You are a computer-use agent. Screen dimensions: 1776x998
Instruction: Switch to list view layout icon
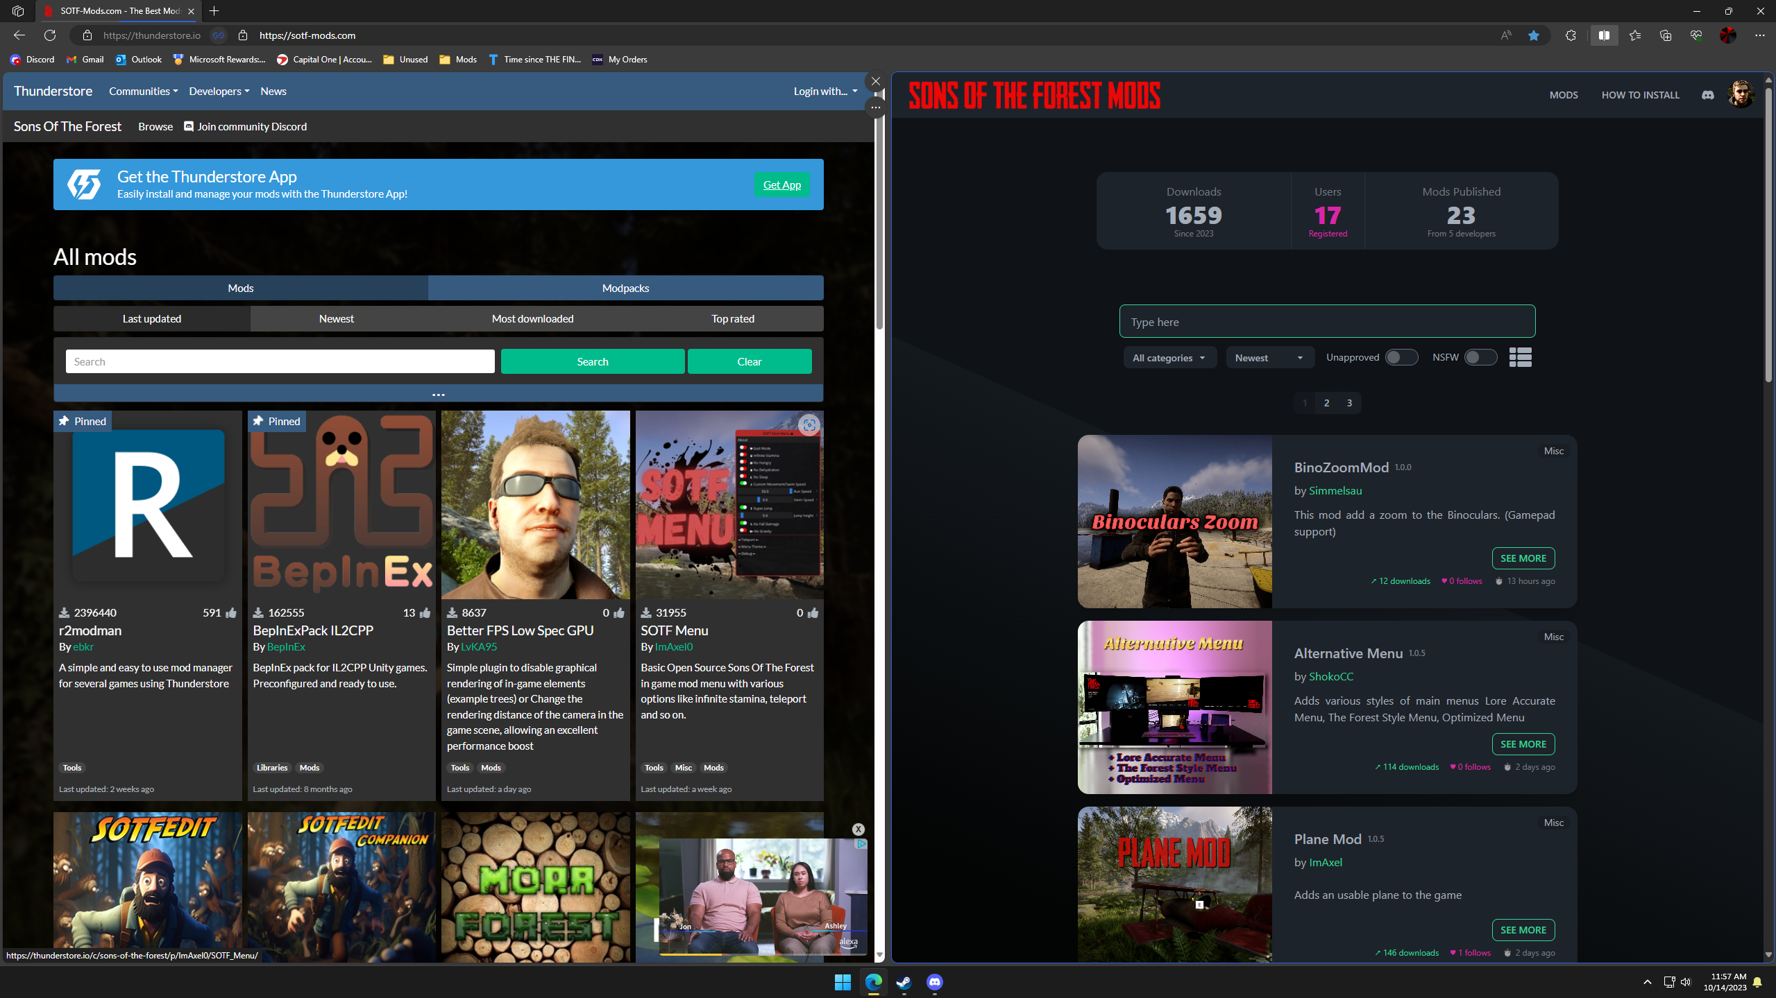[1520, 357]
